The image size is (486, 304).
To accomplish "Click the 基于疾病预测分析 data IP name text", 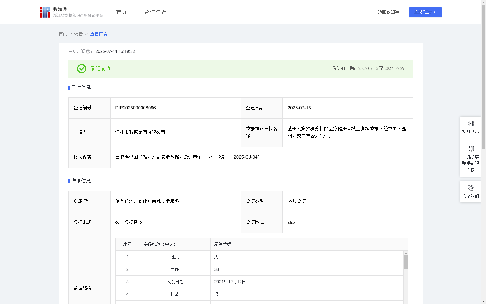I will 347,133.
